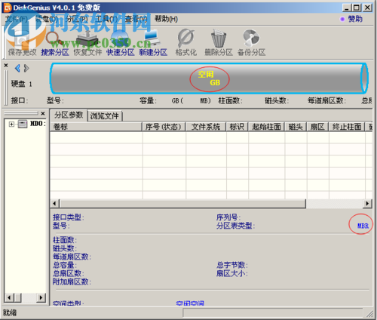Click the 终止柱面 column header
This screenshot has height=320, width=377.
click(347, 127)
